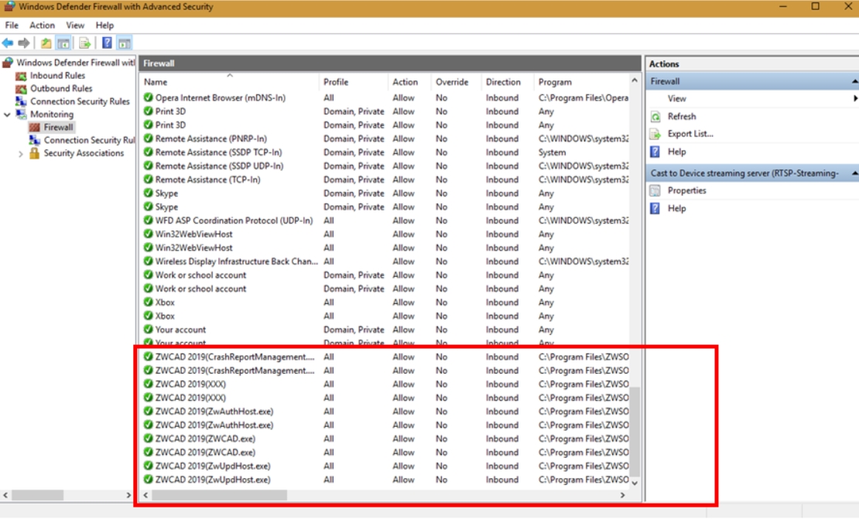Click the Properties icon in the Actions pane
This screenshot has width=859, height=519.
point(655,190)
